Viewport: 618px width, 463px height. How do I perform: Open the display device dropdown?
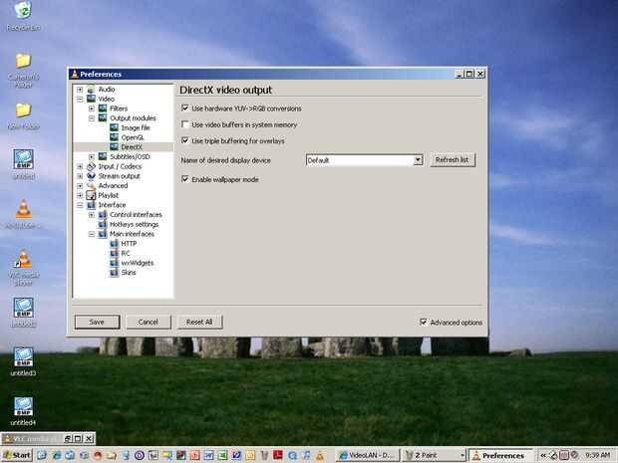point(418,160)
